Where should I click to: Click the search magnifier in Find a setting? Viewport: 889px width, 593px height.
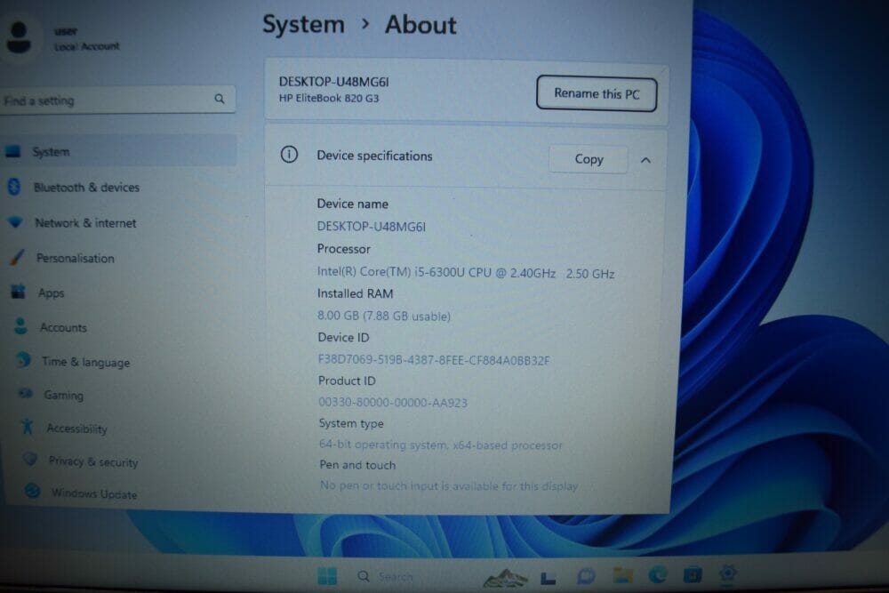[220, 100]
